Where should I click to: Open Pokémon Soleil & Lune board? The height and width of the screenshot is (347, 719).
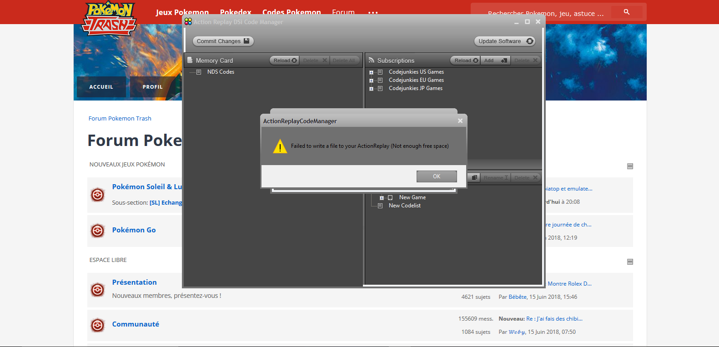point(147,186)
